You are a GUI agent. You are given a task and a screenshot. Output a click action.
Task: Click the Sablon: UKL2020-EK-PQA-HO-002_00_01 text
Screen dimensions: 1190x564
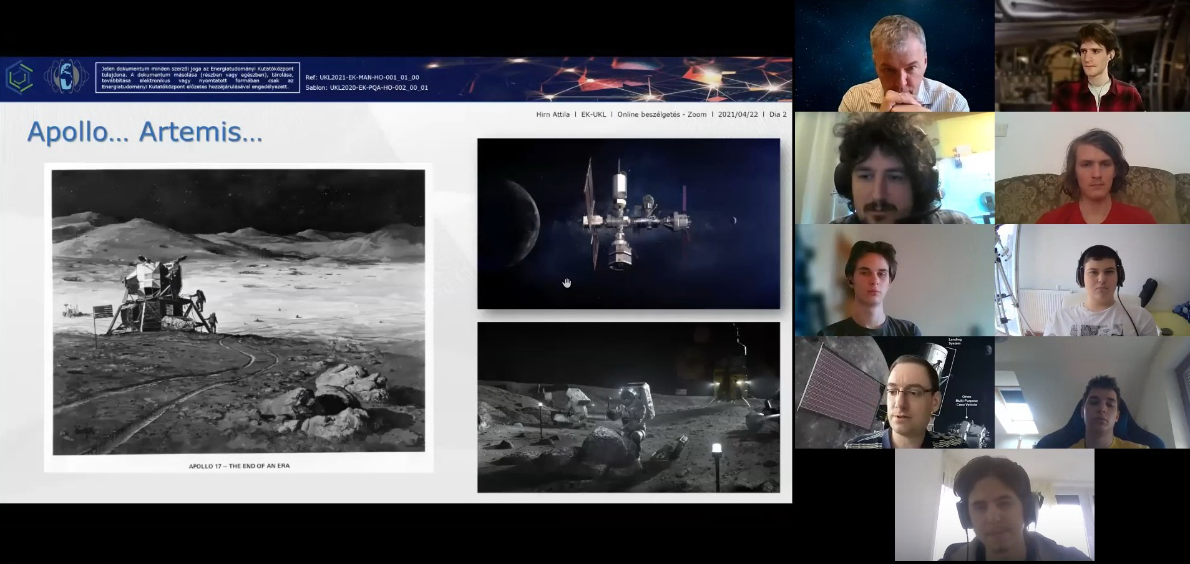click(366, 88)
